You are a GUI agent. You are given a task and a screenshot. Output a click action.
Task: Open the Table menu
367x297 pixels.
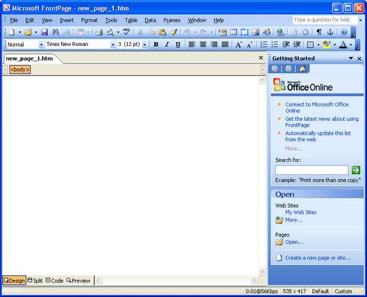coord(131,20)
